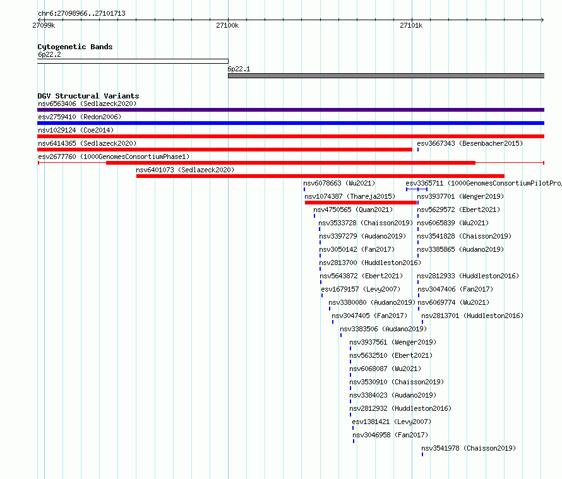Viewport: 562px width, 479px height.
Task: Open nsv6069774 (Wu2021) variant
Action: tap(453, 302)
